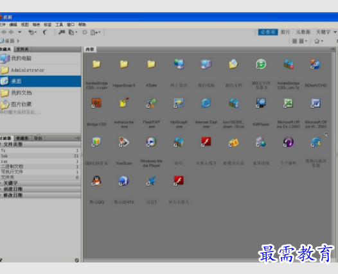Expand the 关键字 filter section

pos(40,183)
